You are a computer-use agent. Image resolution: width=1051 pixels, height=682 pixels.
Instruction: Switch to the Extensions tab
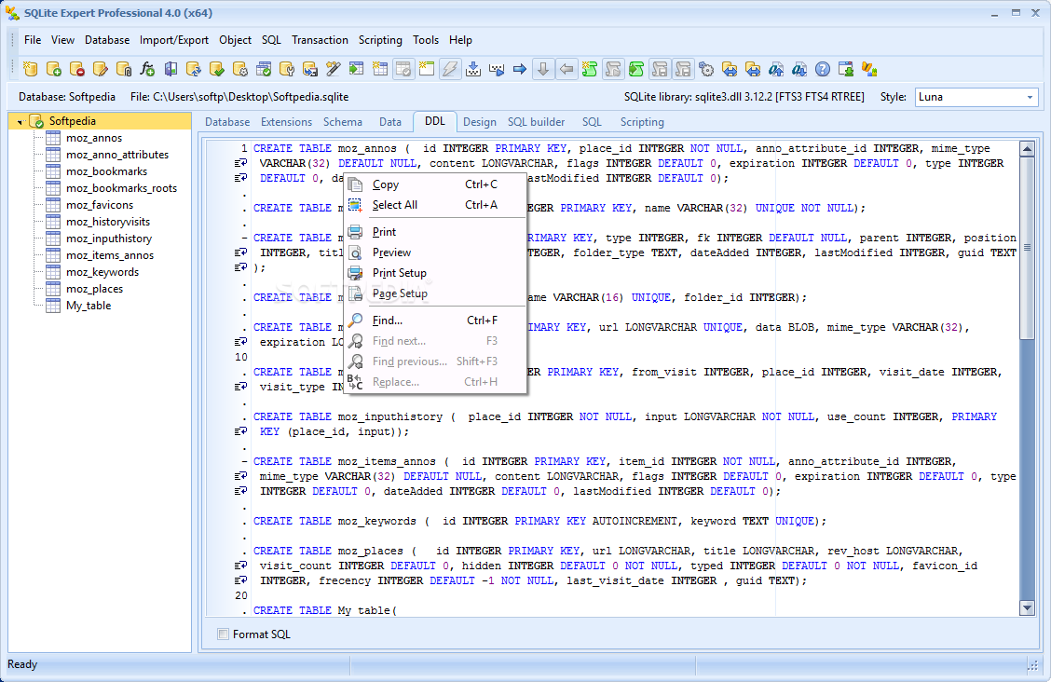tap(286, 122)
